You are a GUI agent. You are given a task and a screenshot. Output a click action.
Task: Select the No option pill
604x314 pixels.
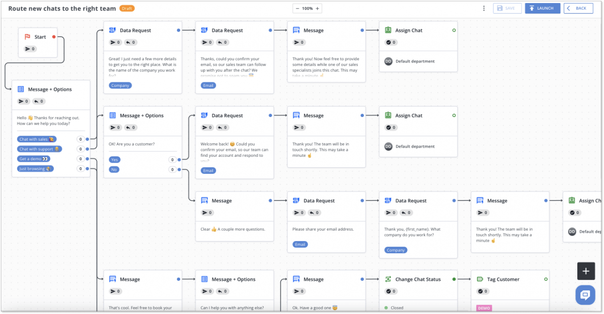pyautogui.click(x=114, y=170)
